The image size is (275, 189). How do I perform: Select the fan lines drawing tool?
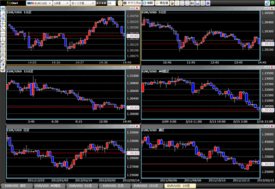click(x=3, y=59)
